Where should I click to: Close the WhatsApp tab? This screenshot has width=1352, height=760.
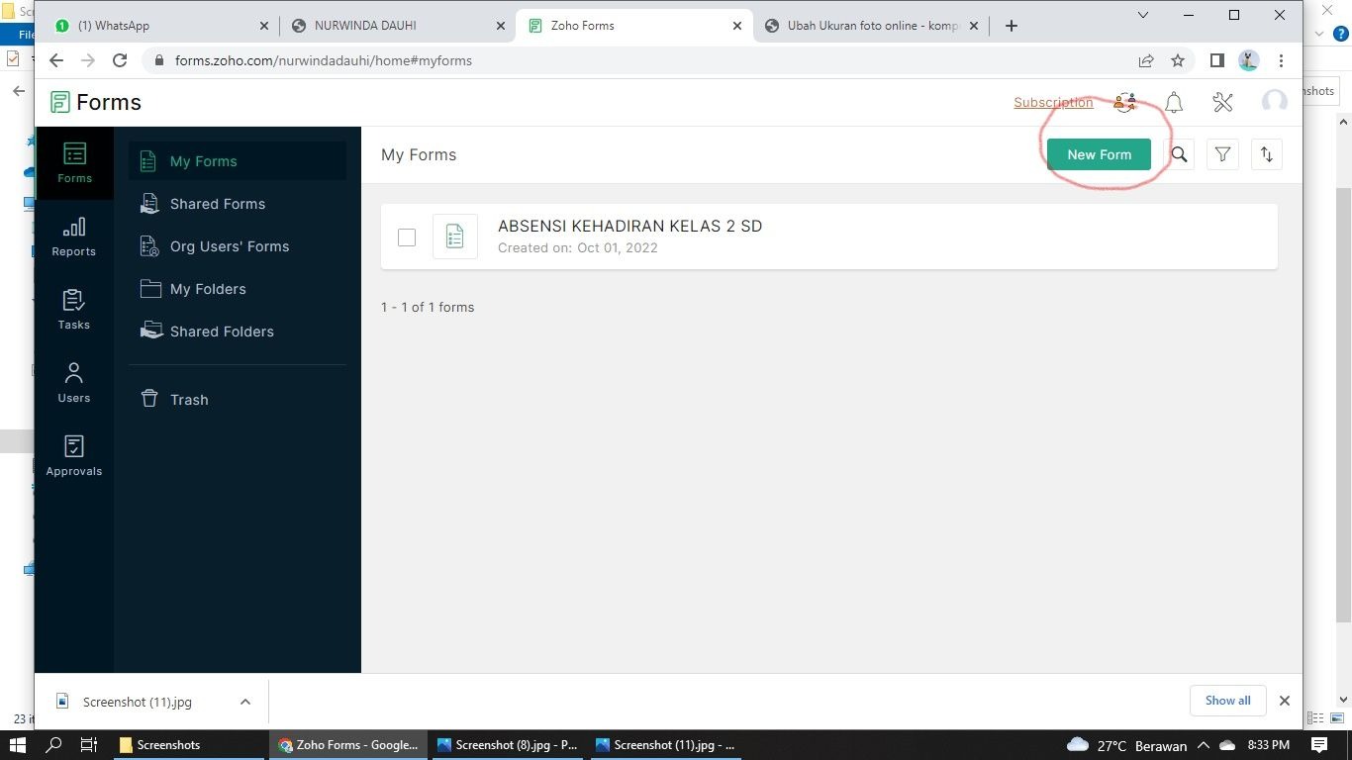click(263, 26)
